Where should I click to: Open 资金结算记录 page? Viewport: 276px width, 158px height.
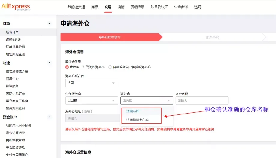pyautogui.click(x=15, y=133)
